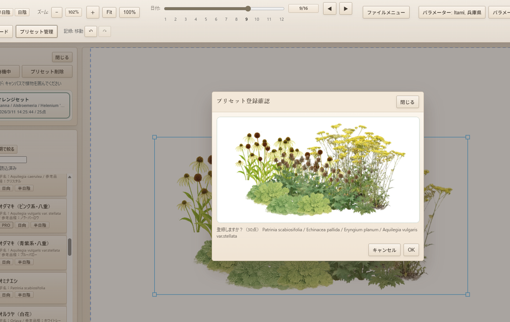Viewport: 510px width, 322px height.
Task: Advance date with right arrow button
Action: click(346, 9)
